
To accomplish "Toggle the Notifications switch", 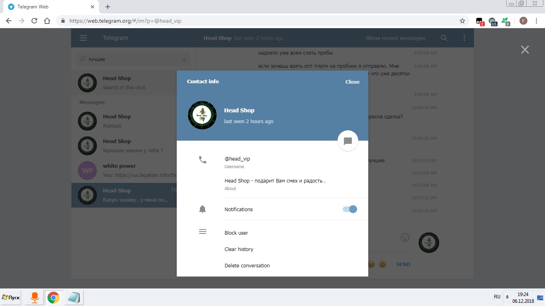I will click(350, 209).
